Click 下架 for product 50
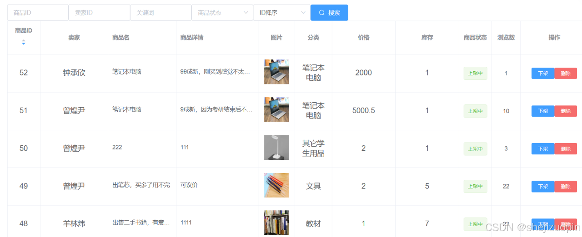The height and width of the screenshot is (237, 582). [543, 148]
